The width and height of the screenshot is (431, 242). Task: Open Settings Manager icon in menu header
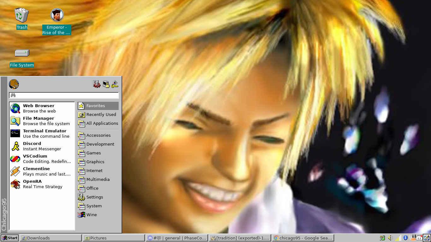pyautogui.click(x=97, y=84)
